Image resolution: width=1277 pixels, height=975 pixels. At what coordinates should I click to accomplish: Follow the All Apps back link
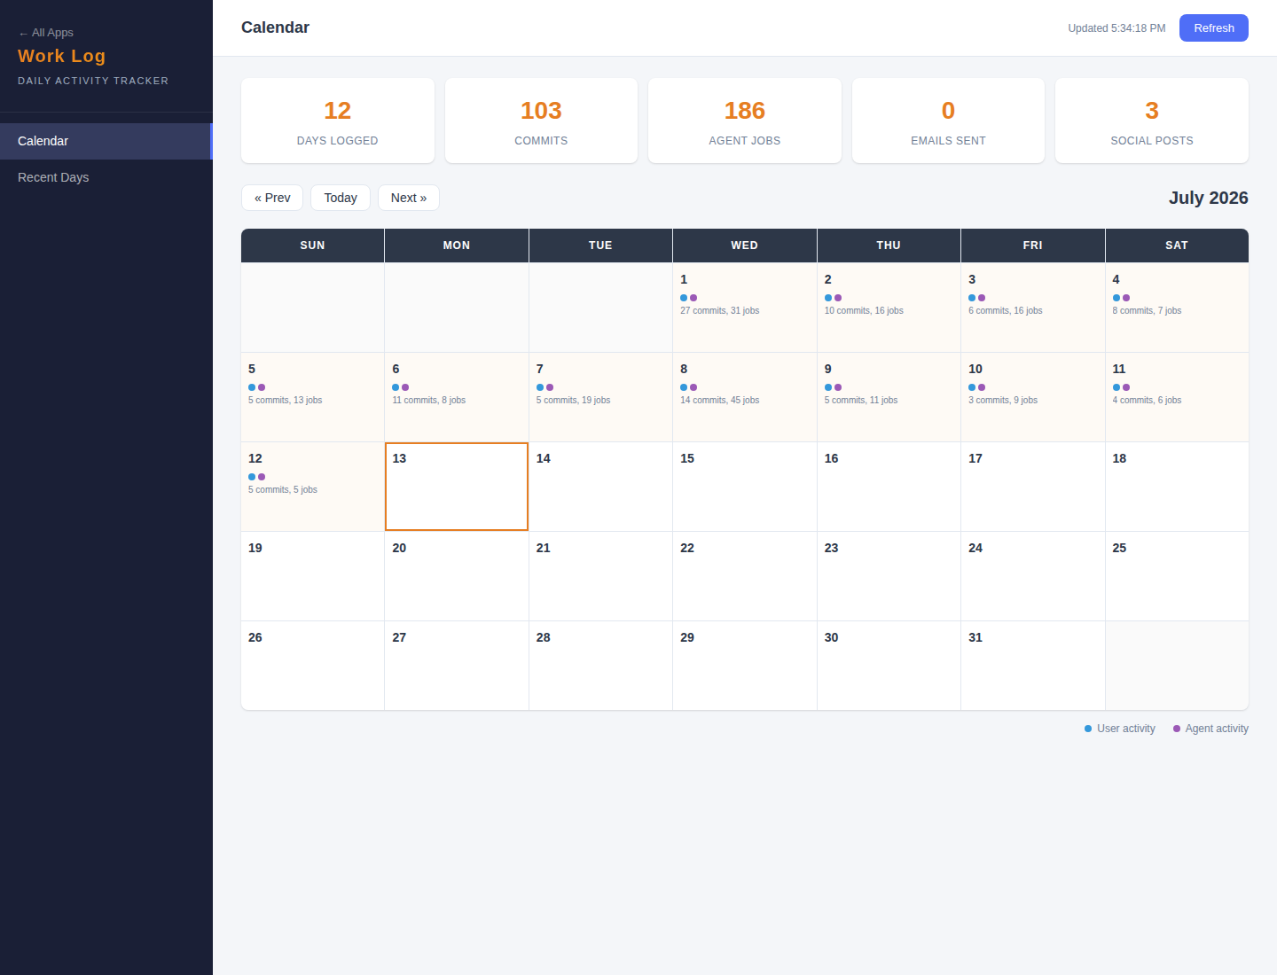46,33
